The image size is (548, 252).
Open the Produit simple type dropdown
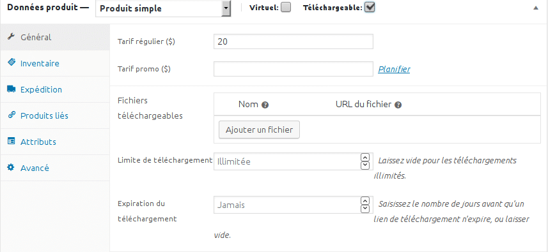click(x=163, y=8)
